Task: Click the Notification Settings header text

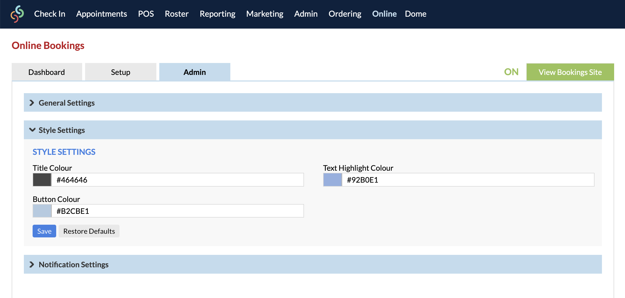Action: [74, 264]
